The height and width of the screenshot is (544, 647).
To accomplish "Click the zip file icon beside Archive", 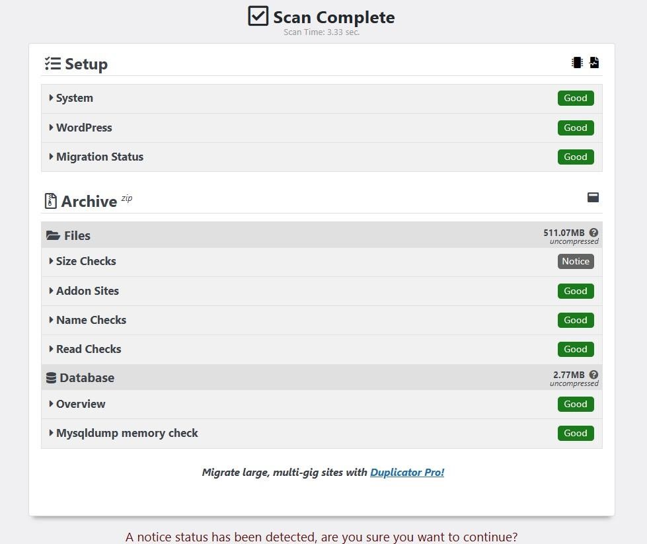I will pyautogui.click(x=50, y=201).
